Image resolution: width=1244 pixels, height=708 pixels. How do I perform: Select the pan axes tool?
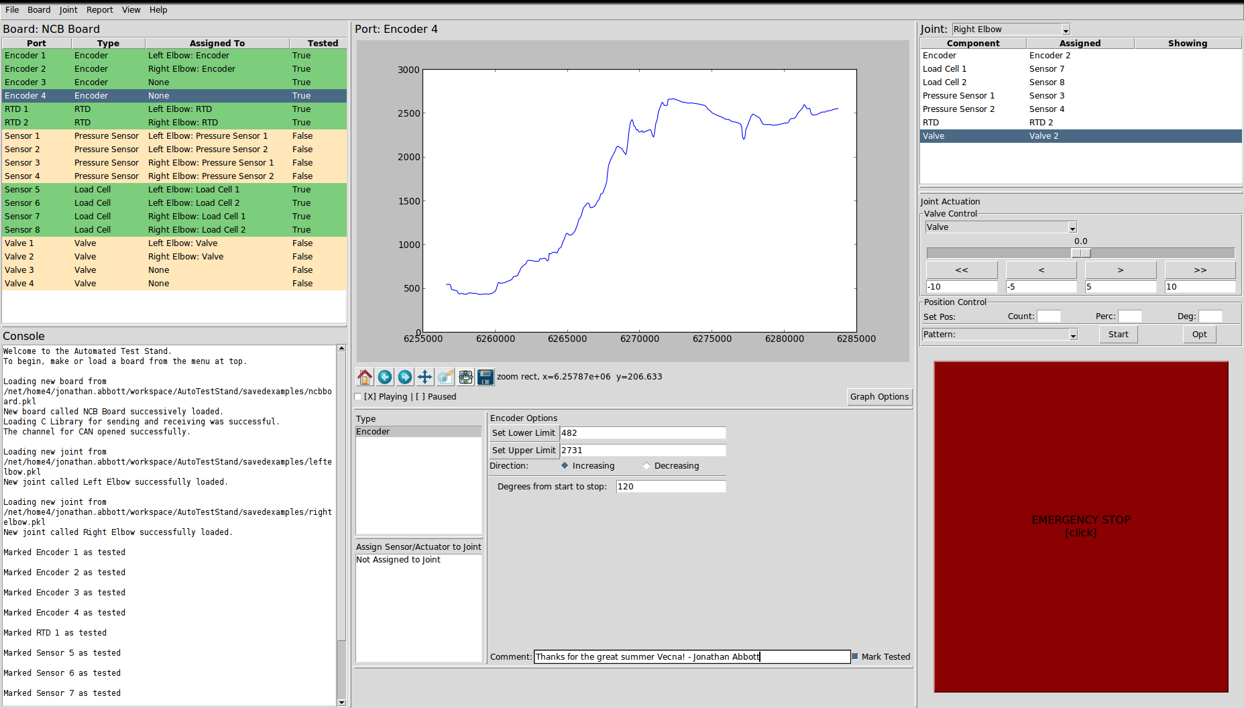(425, 377)
